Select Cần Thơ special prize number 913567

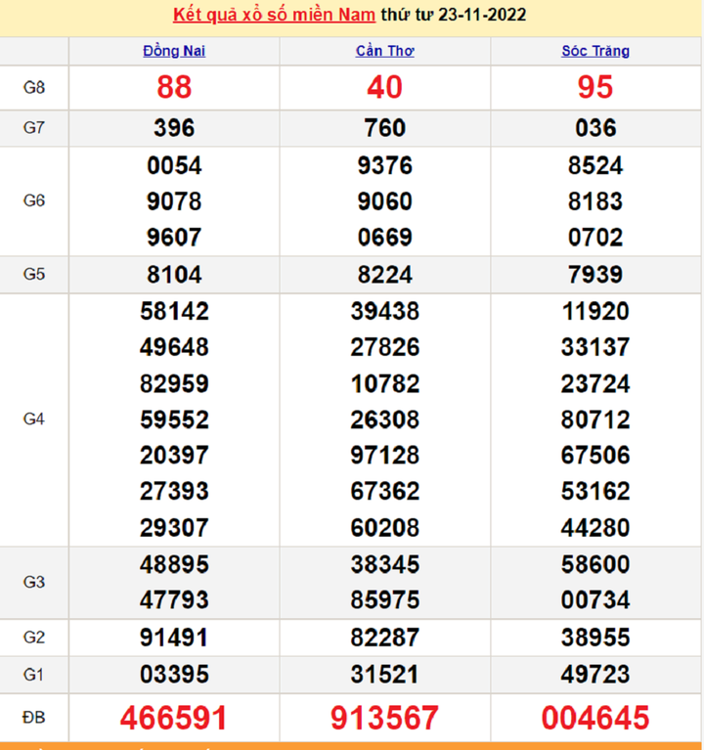point(384,718)
